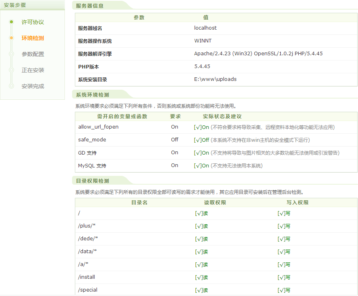358x296 pixels.
Task: Click the safe_mode row name
Action: tap(92, 140)
